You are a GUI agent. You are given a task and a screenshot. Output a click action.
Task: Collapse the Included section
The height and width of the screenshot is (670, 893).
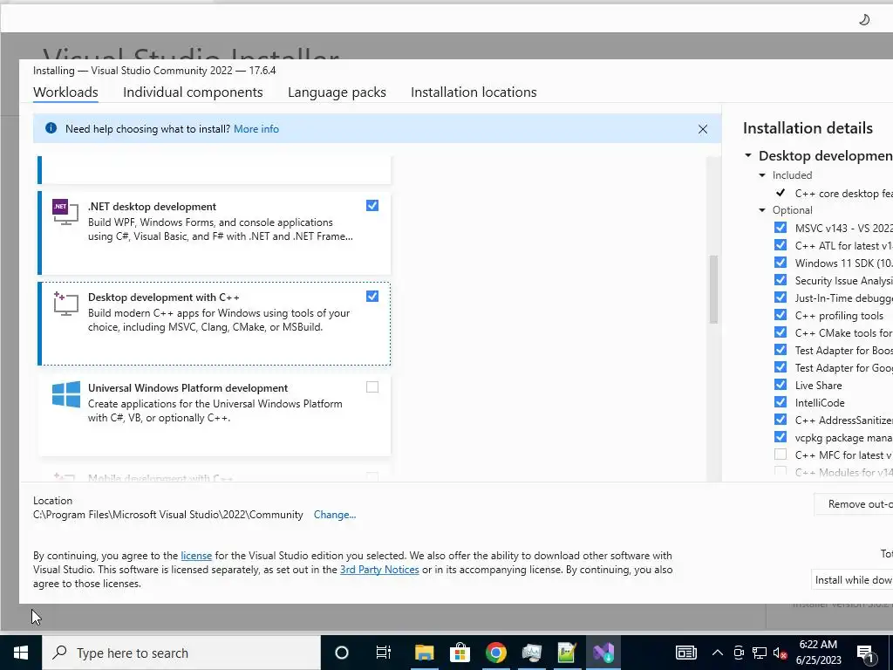tap(762, 174)
